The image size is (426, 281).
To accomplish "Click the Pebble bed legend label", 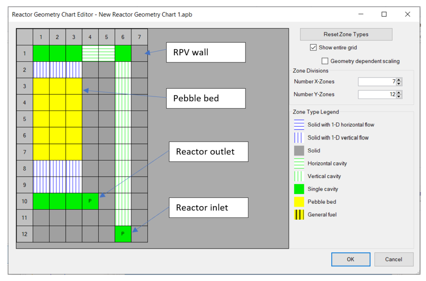I will [x=322, y=202].
